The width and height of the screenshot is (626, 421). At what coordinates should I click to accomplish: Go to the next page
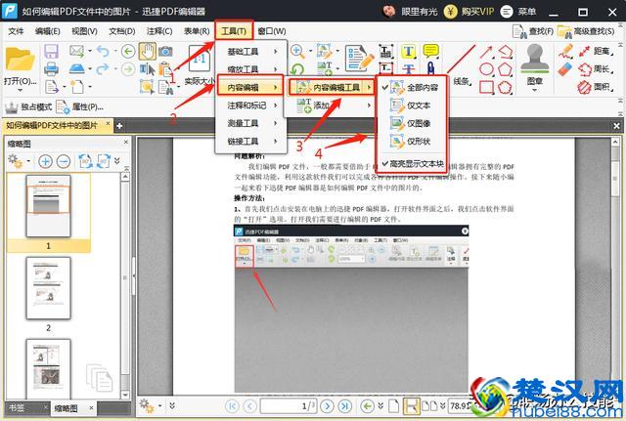[328, 405]
